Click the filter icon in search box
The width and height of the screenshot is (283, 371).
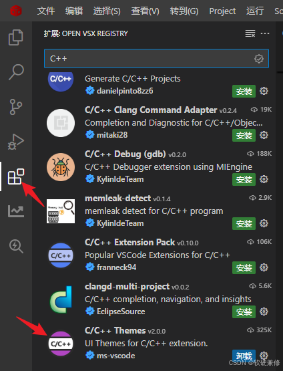(259, 59)
